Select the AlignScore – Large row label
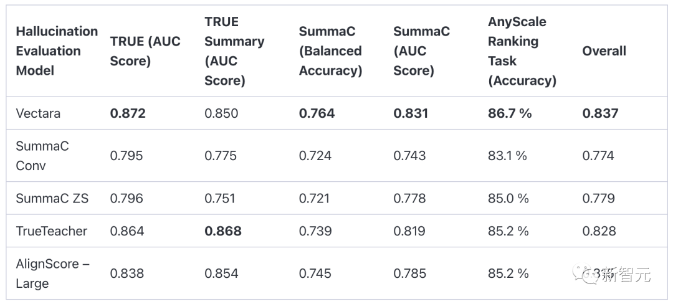Screen dimensions: 673x304 53,273
